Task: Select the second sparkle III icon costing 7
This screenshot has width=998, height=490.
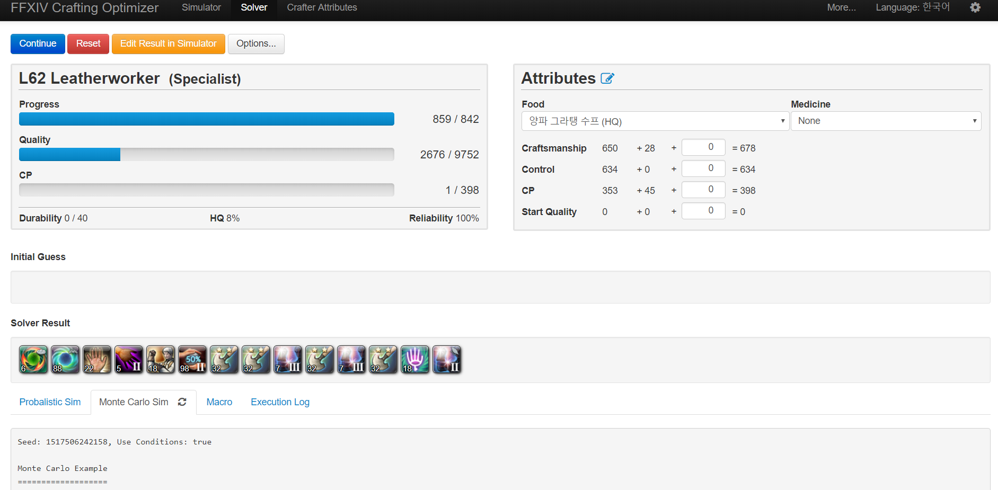Action: (x=351, y=360)
